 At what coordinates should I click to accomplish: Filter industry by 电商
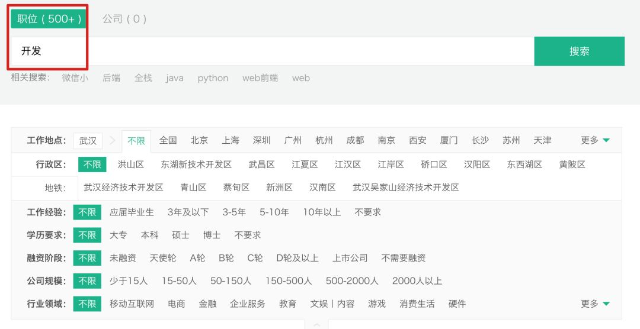(x=177, y=304)
